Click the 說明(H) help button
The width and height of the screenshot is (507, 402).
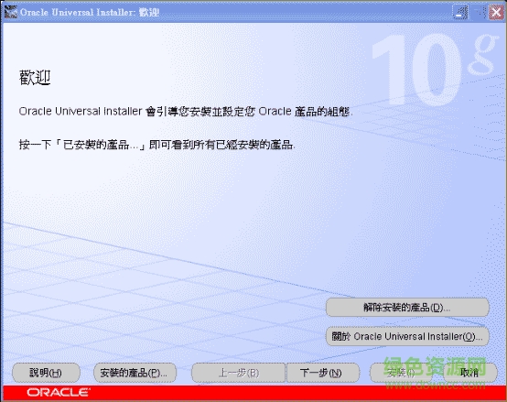click(46, 373)
